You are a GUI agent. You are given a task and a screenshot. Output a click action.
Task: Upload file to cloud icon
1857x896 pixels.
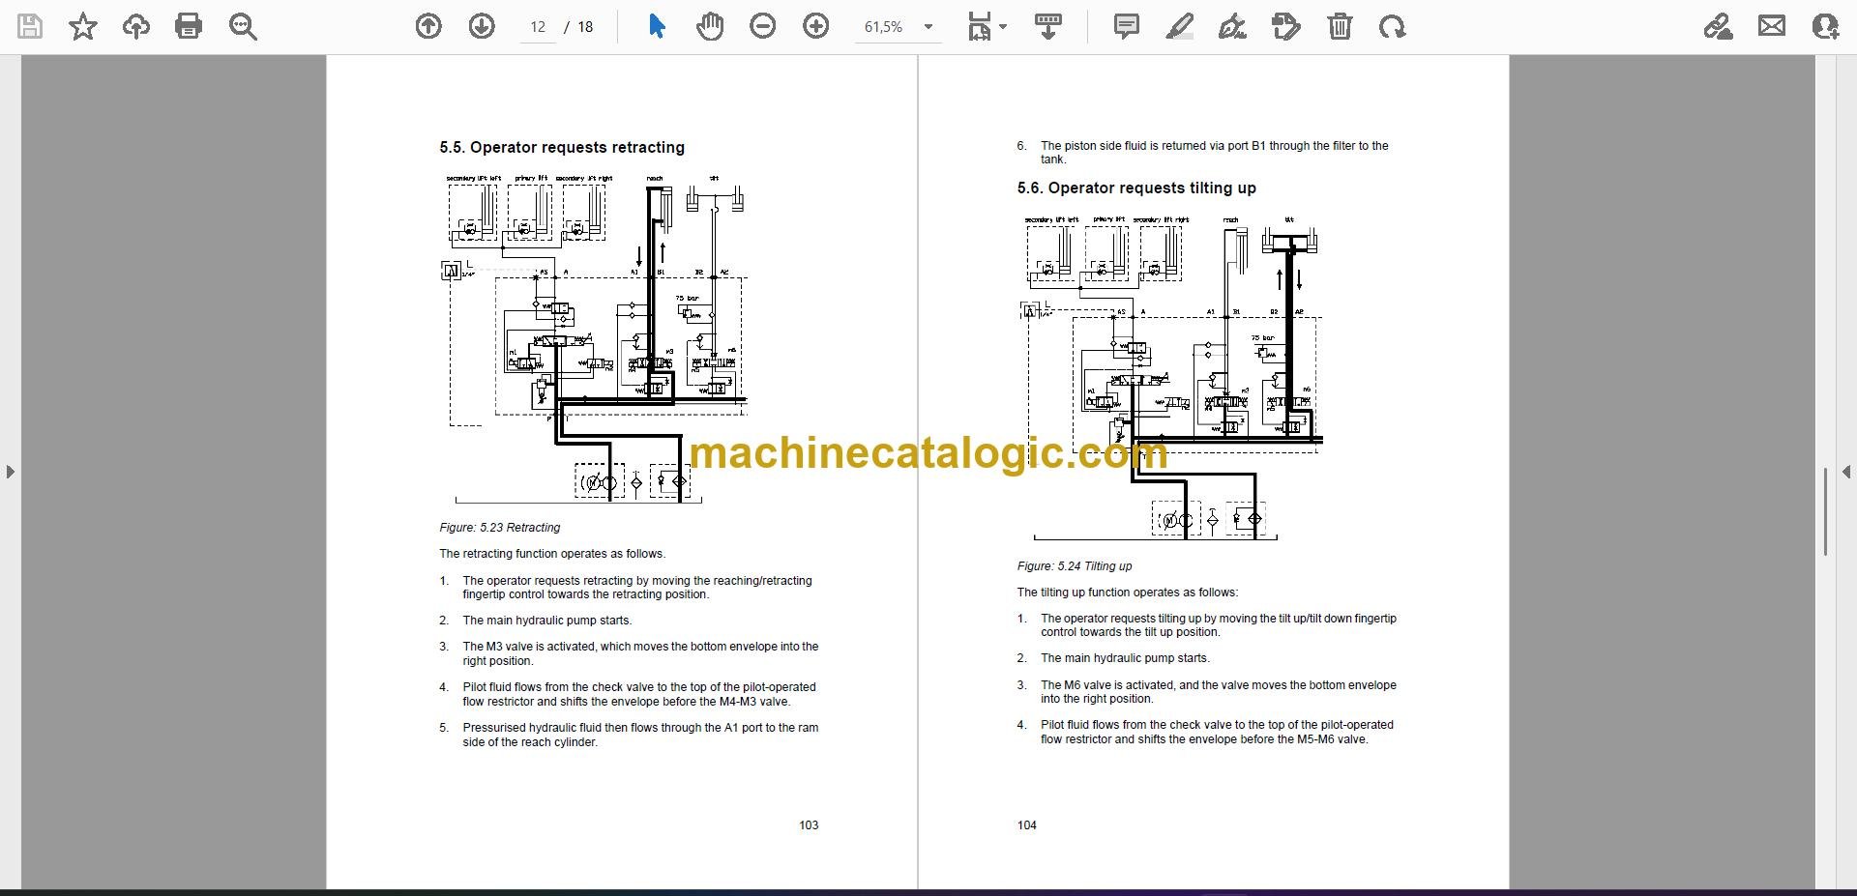click(135, 26)
